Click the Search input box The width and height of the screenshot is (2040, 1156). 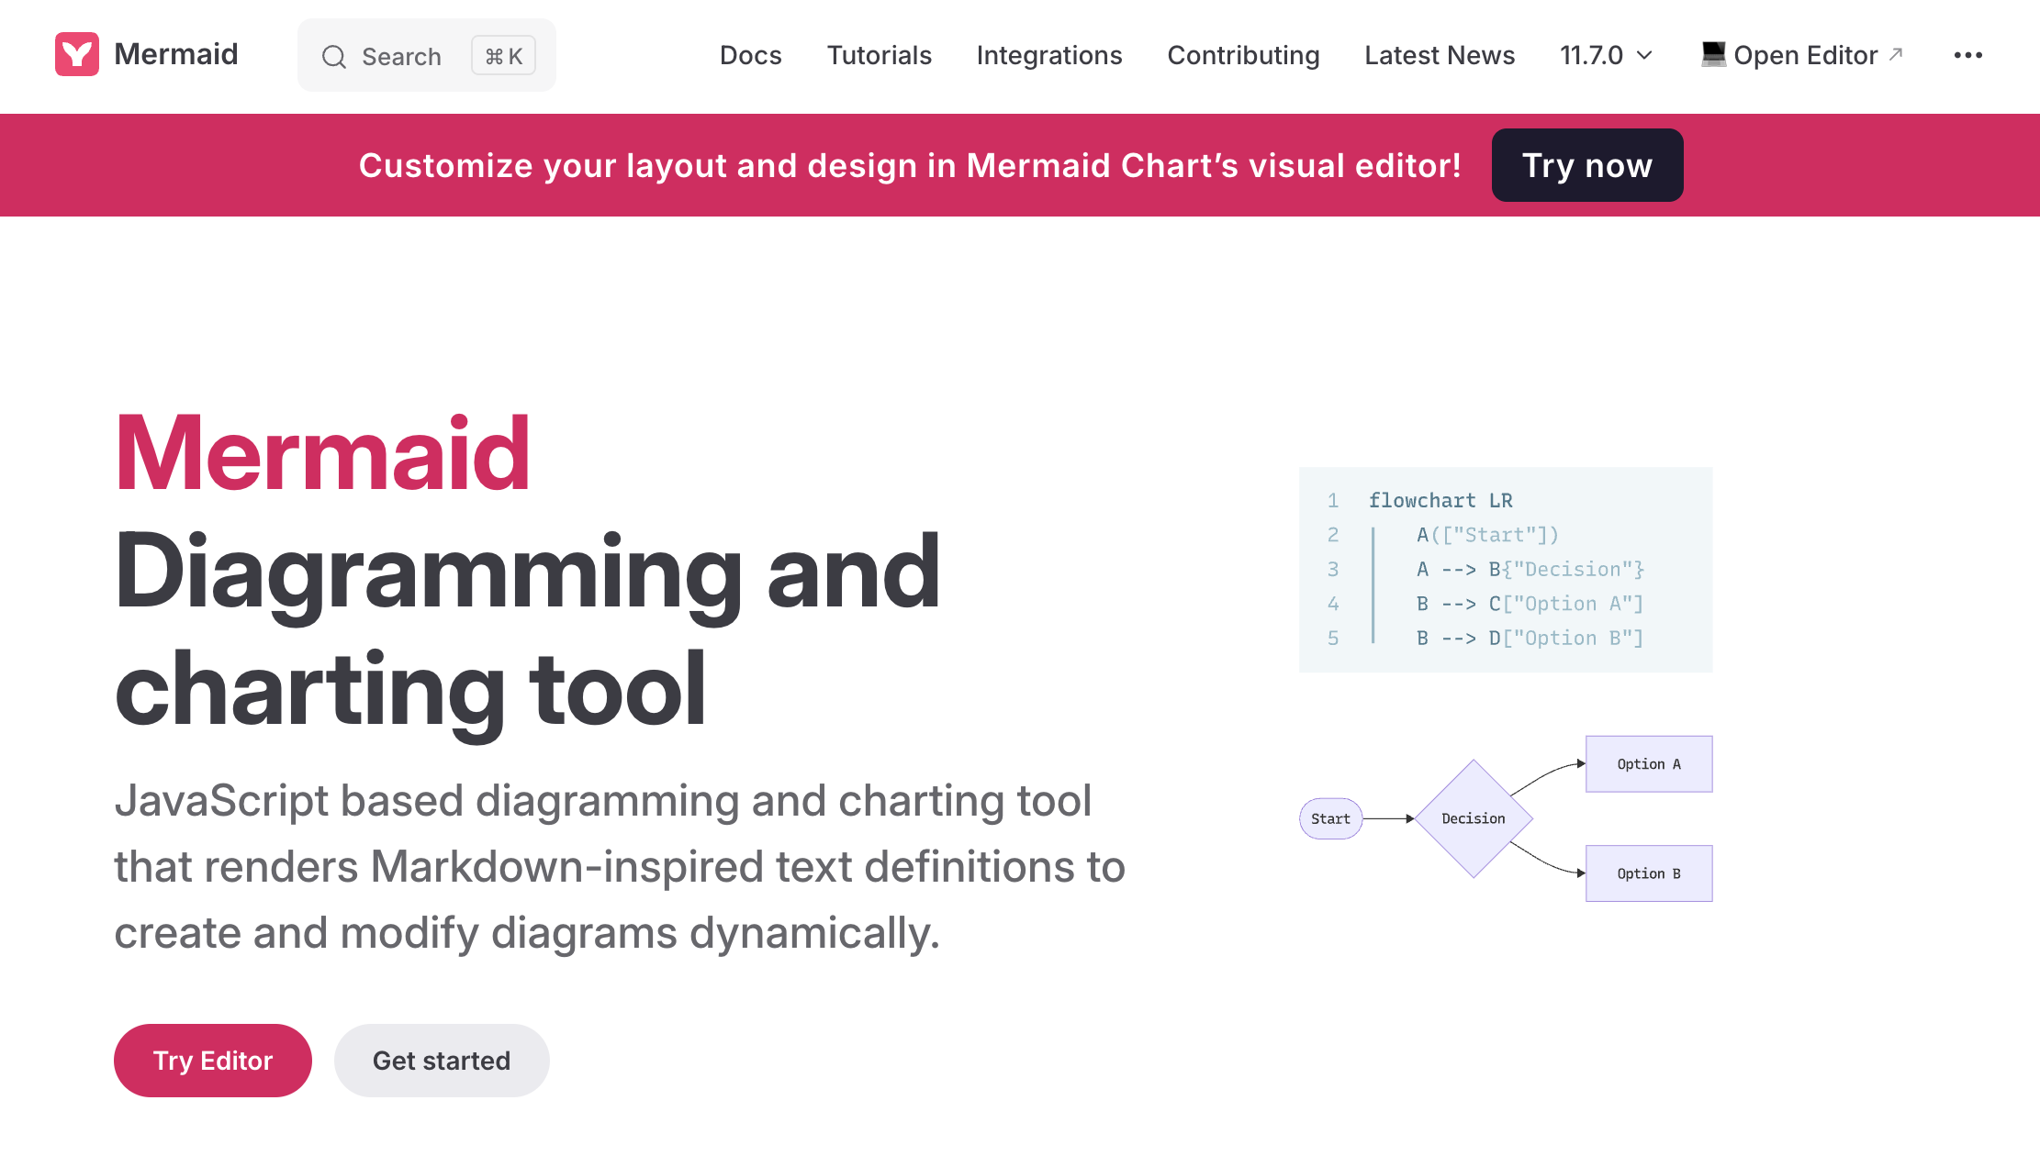(x=427, y=55)
